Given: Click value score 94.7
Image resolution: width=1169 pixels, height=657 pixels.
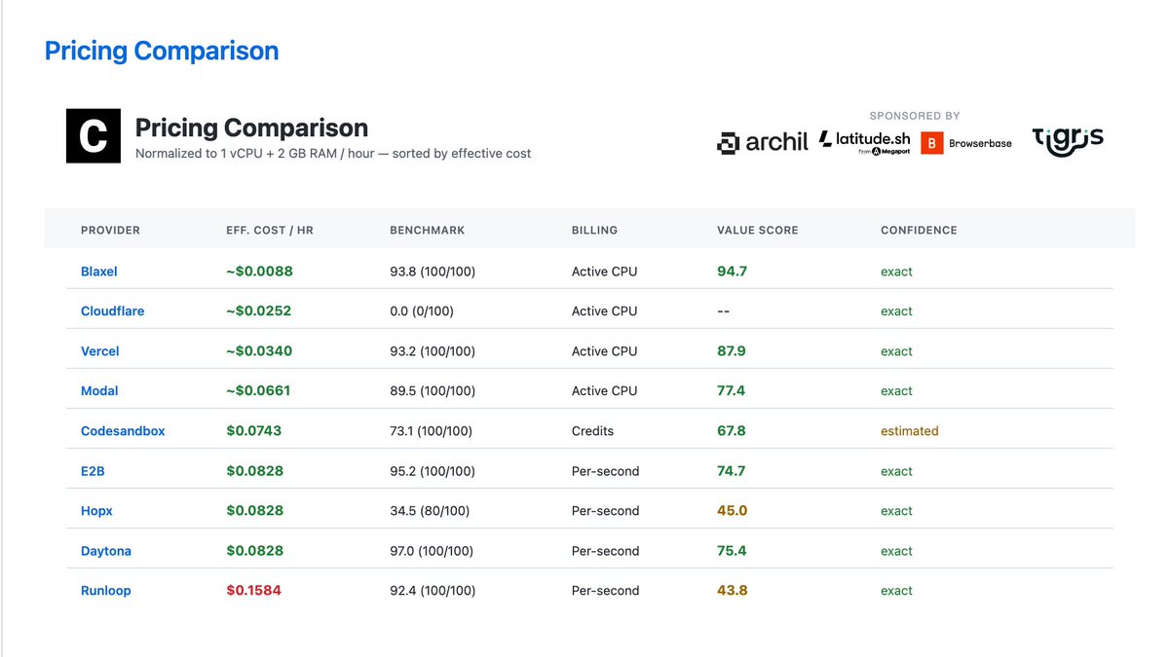Looking at the screenshot, I should pyautogui.click(x=732, y=272).
